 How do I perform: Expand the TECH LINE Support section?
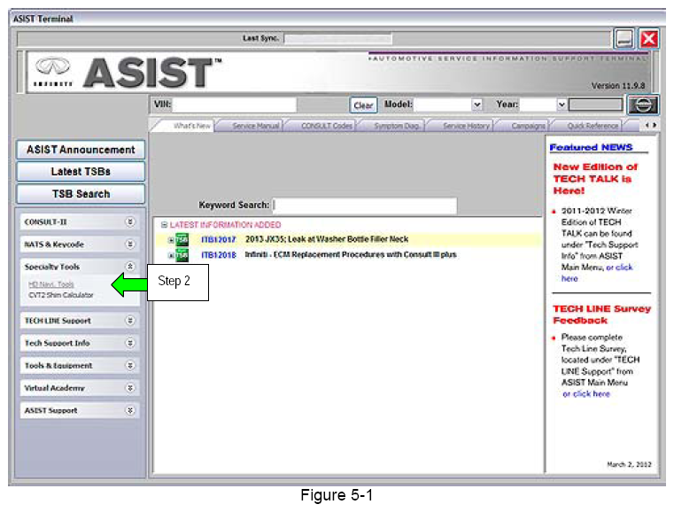[129, 321]
